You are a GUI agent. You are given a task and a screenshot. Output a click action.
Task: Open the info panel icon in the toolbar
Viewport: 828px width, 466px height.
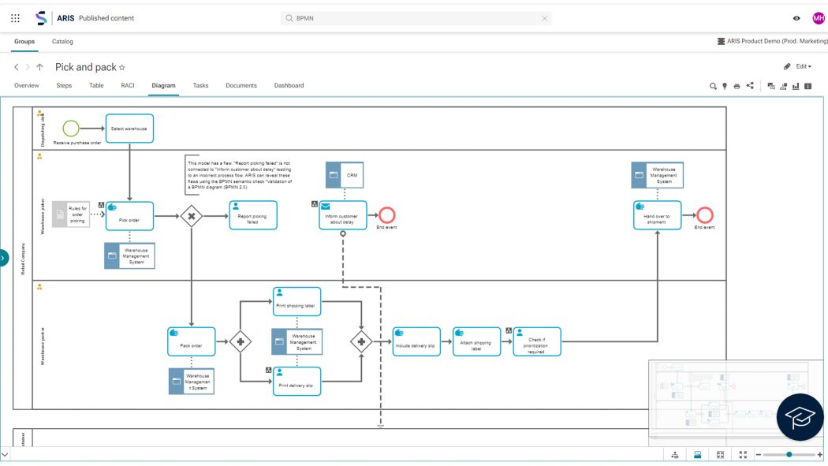[x=807, y=87]
